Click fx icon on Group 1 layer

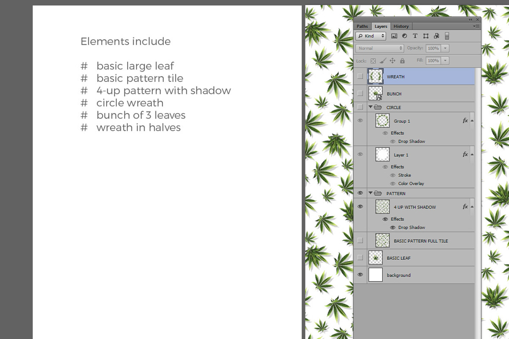(x=465, y=121)
